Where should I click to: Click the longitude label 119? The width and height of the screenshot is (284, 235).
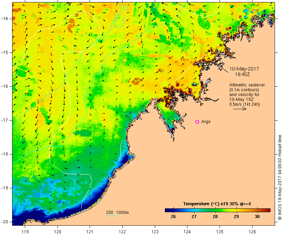[25, 232]
